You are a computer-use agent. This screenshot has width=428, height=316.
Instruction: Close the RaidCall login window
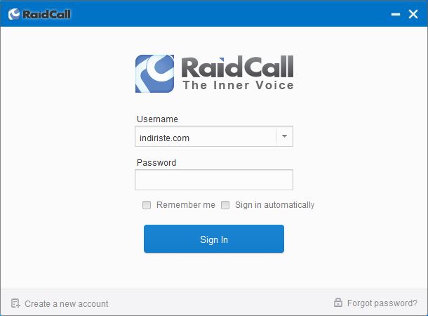point(413,14)
